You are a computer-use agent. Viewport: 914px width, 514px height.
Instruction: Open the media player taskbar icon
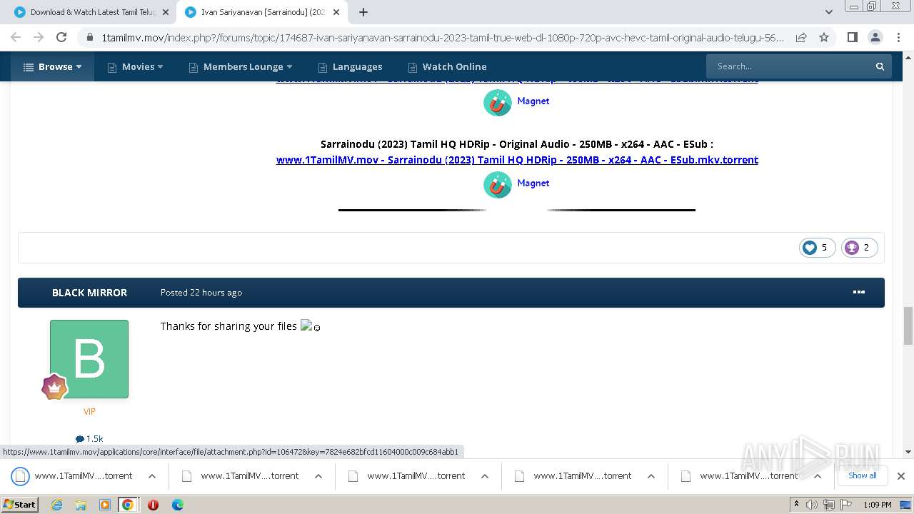pyautogui.click(x=104, y=505)
